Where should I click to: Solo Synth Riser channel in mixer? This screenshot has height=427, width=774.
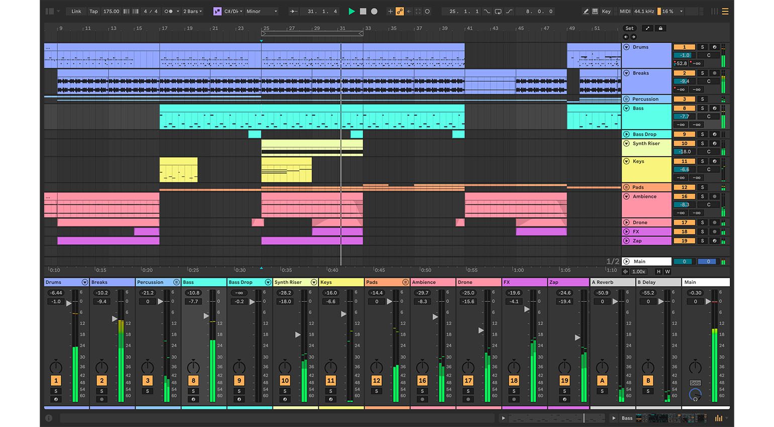285,391
